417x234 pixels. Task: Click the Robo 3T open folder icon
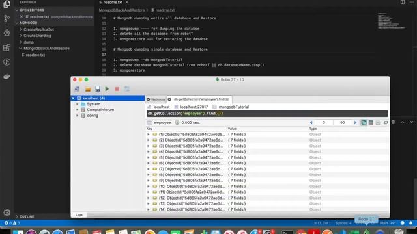[x=88, y=89]
